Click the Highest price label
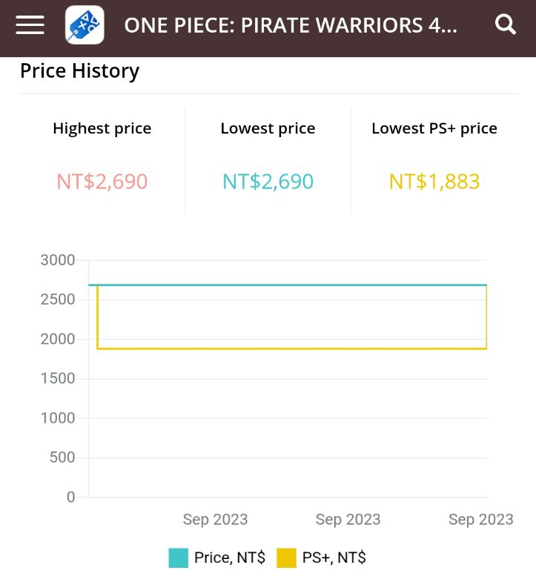The width and height of the screenshot is (536, 588). click(x=102, y=128)
